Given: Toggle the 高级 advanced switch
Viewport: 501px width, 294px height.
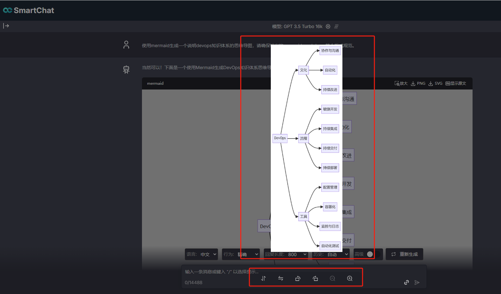Looking at the screenshot, I should (373, 254).
